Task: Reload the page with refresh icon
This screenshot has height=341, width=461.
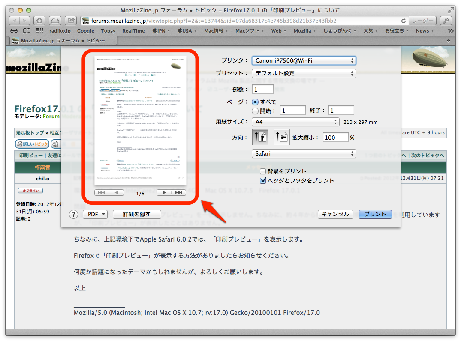Action: coord(404,21)
